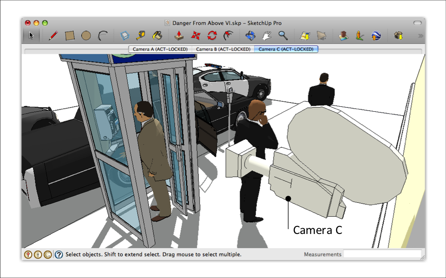This screenshot has width=446, height=278.
Task: Pick the Circle drawing tool
Action: [86, 36]
